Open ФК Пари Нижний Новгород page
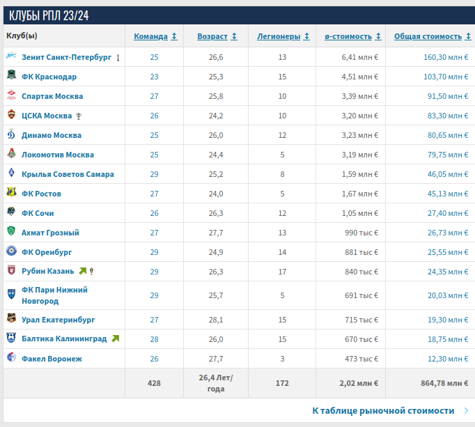 (x=54, y=295)
